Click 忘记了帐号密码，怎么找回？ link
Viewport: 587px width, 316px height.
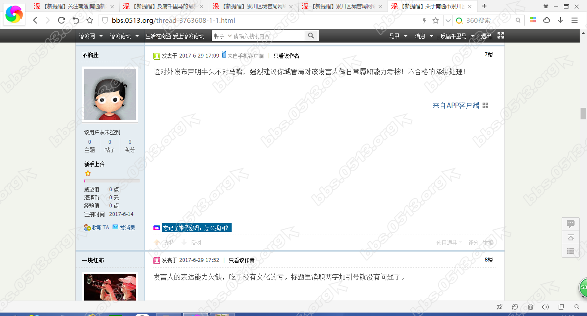point(196,228)
